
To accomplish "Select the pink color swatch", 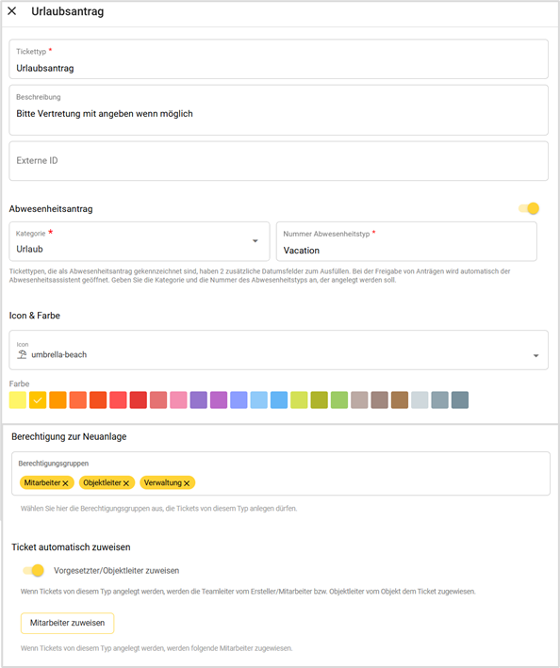I will [x=178, y=400].
